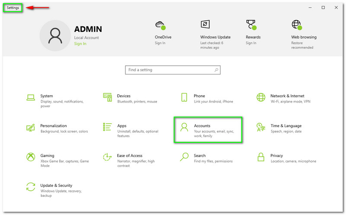Open the Personalization paintbrush icon
Screen dimensions: 346x215
coord(31,128)
